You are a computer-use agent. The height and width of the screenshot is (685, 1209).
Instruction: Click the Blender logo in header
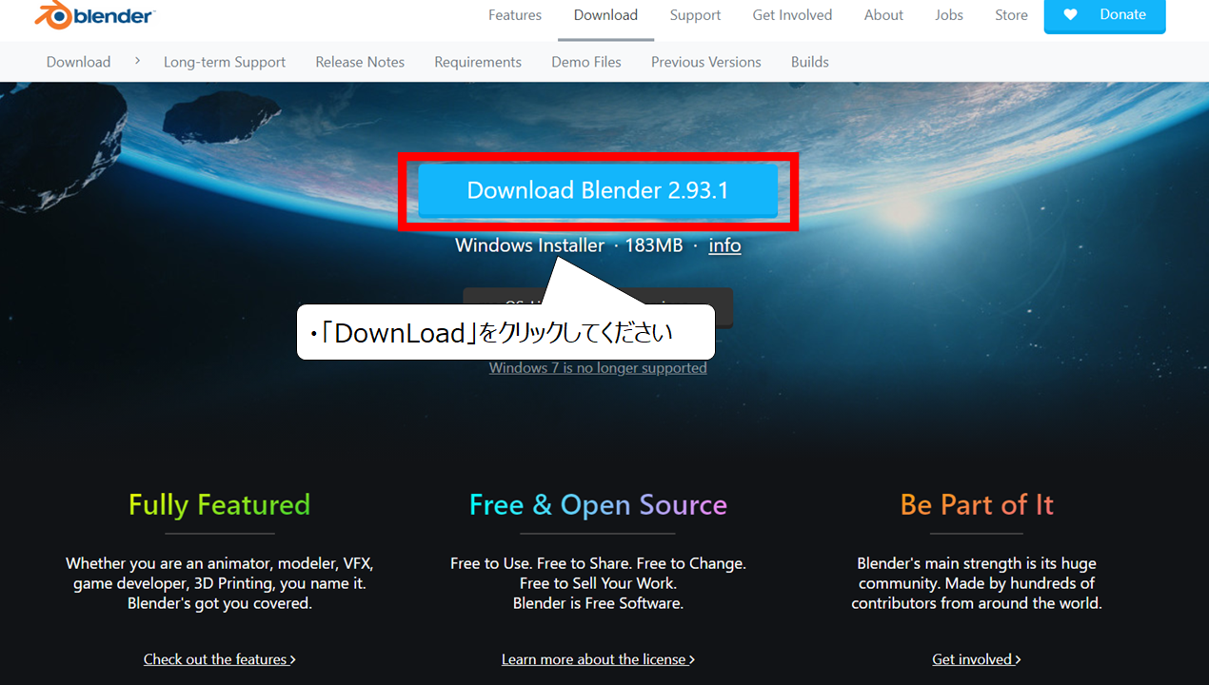point(94,14)
